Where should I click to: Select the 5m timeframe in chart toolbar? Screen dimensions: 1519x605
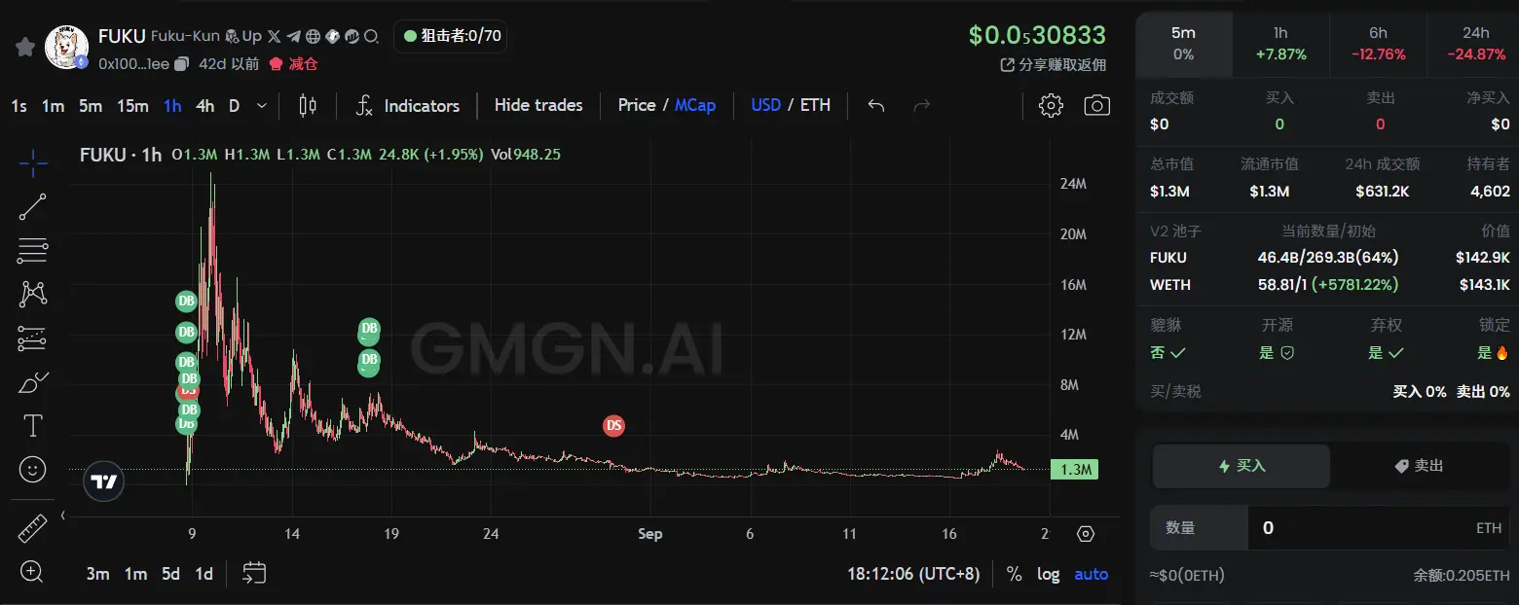click(91, 106)
